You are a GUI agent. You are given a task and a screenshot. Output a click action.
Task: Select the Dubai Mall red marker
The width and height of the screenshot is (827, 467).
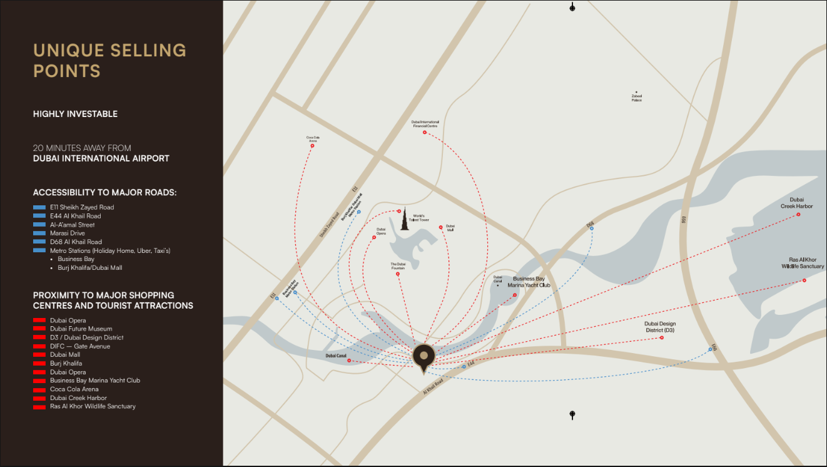[x=441, y=227]
